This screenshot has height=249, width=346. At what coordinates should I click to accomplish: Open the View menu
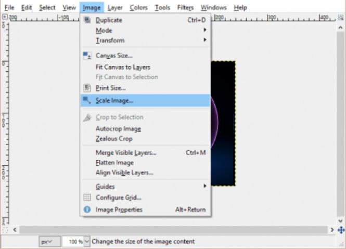click(x=69, y=8)
